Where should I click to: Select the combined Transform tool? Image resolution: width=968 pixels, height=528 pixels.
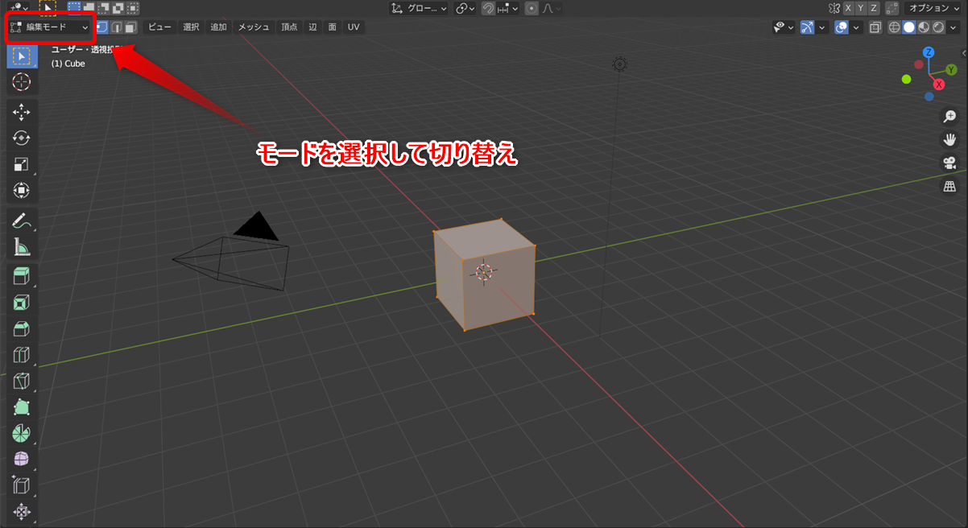click(22, 191)
